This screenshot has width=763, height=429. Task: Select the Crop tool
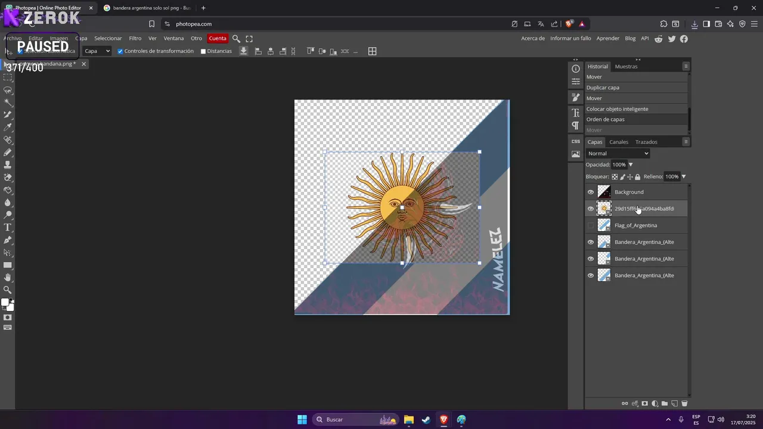pos(8,115)
